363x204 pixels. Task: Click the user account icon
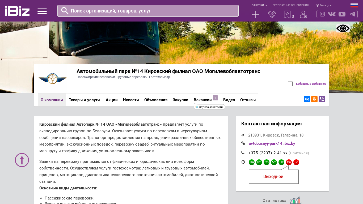tap(303, 14)
